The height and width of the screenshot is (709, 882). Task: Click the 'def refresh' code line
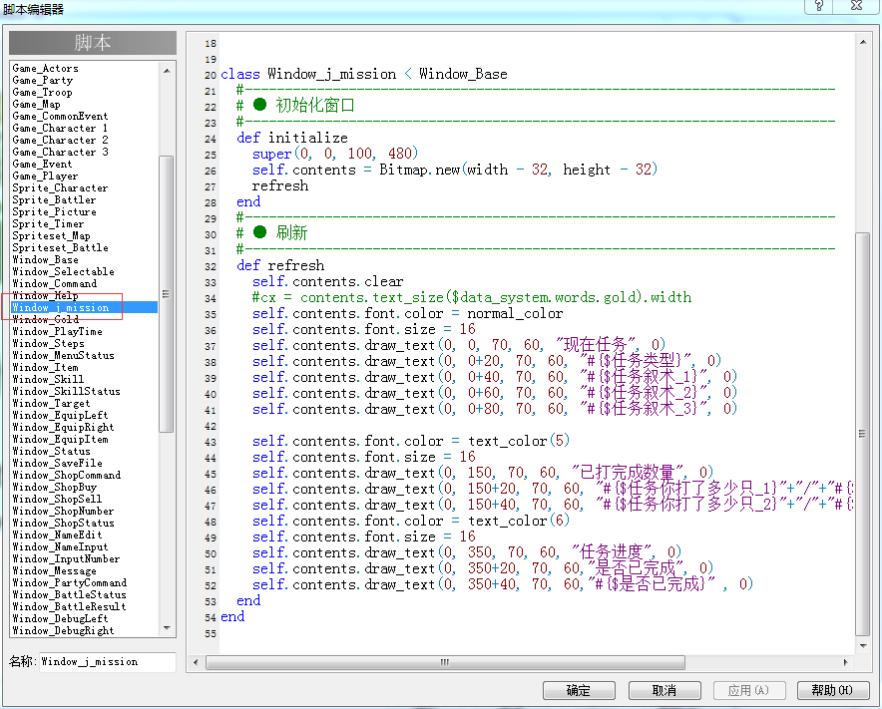(280, 265)
